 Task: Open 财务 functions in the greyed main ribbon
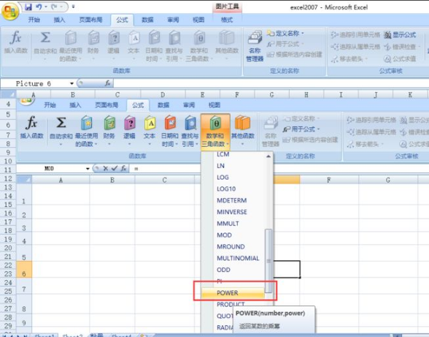pyautogui.click(x=93, y=45)
